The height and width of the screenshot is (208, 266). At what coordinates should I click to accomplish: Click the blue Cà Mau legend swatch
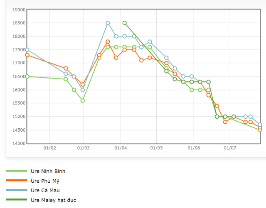coord(16,190)
